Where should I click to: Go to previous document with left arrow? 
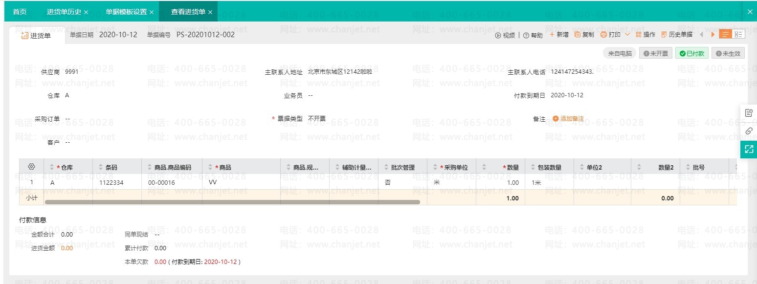pyautogui.click(x=701, y=35)
